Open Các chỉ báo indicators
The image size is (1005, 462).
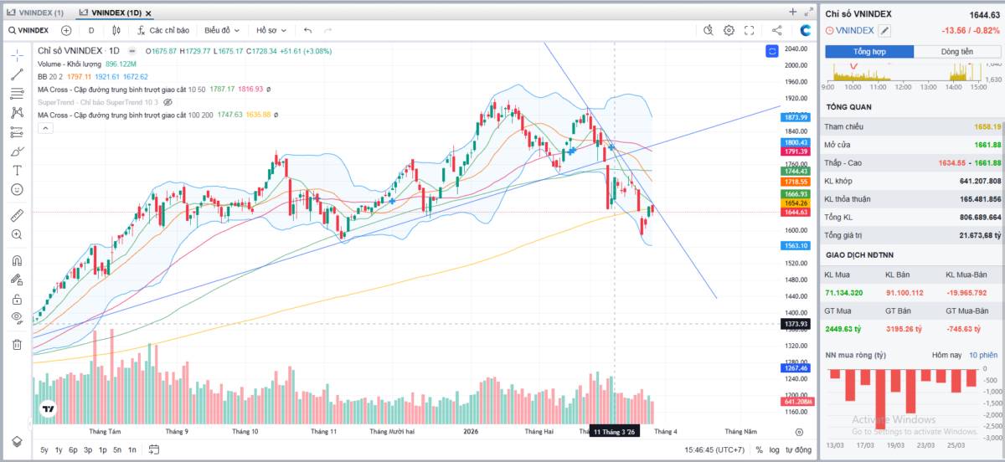(x=163, y=30)
